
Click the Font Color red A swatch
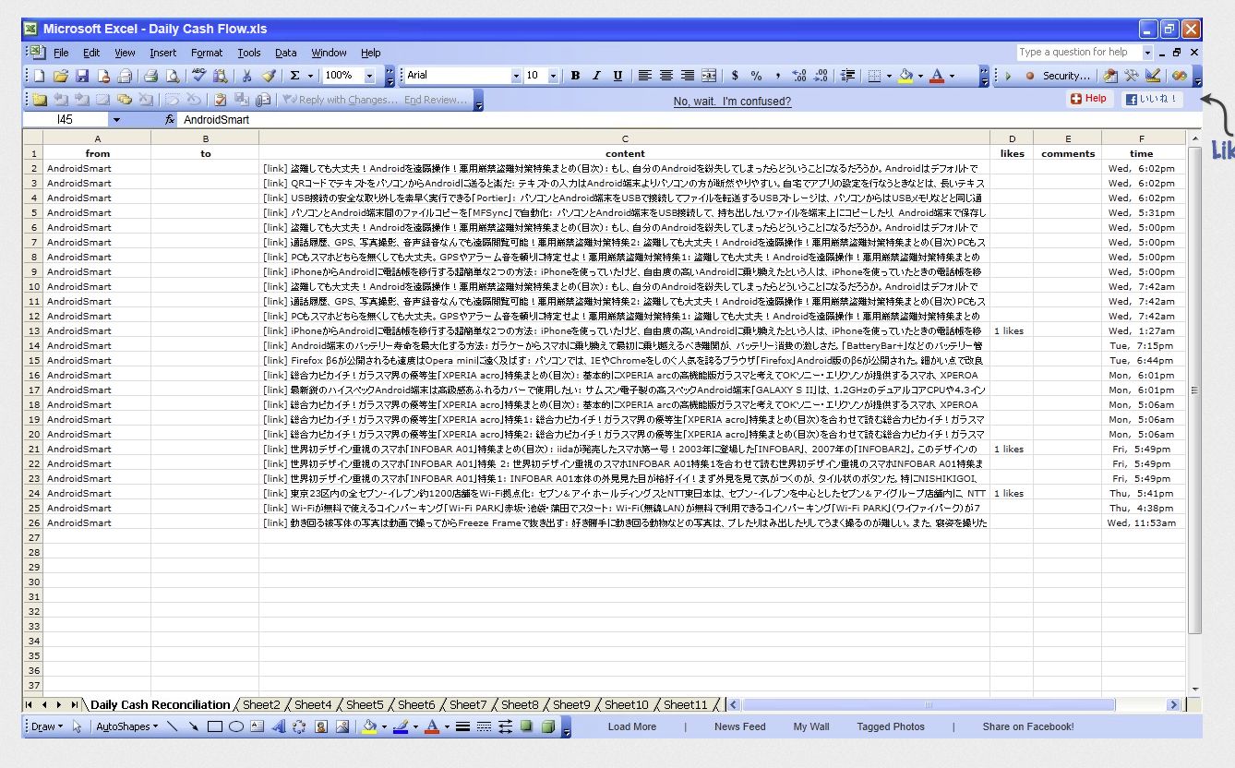[x=937, y=76]
